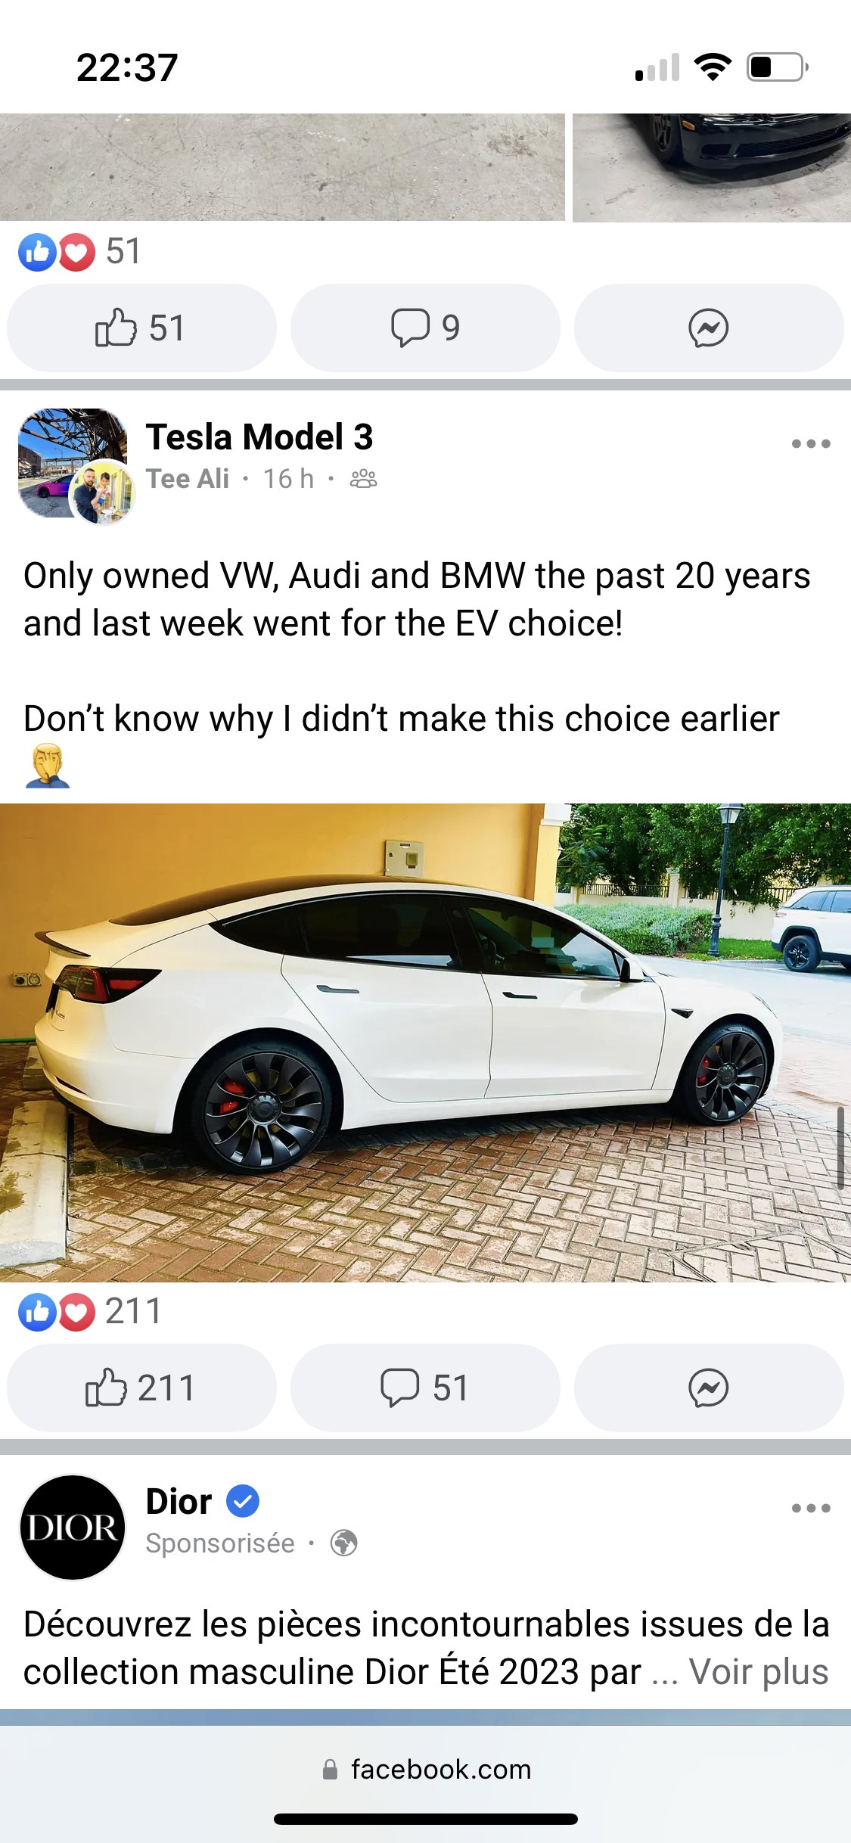
Task: Tap the group audience icon next to 16 h
Action: point(363,479)
